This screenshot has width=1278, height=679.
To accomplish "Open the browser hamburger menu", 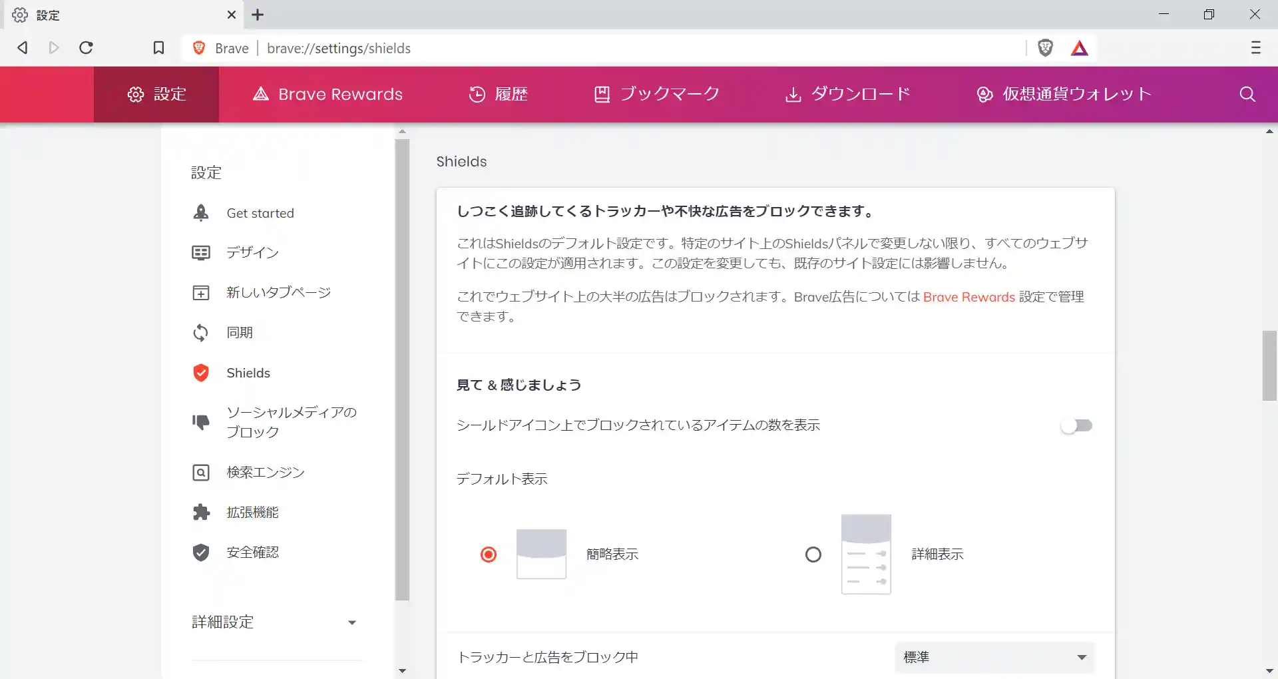I will click(x=1257, y=48).
